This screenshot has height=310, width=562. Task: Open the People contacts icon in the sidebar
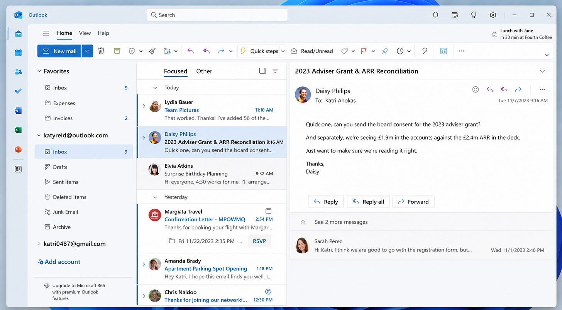tap(18, 72)
